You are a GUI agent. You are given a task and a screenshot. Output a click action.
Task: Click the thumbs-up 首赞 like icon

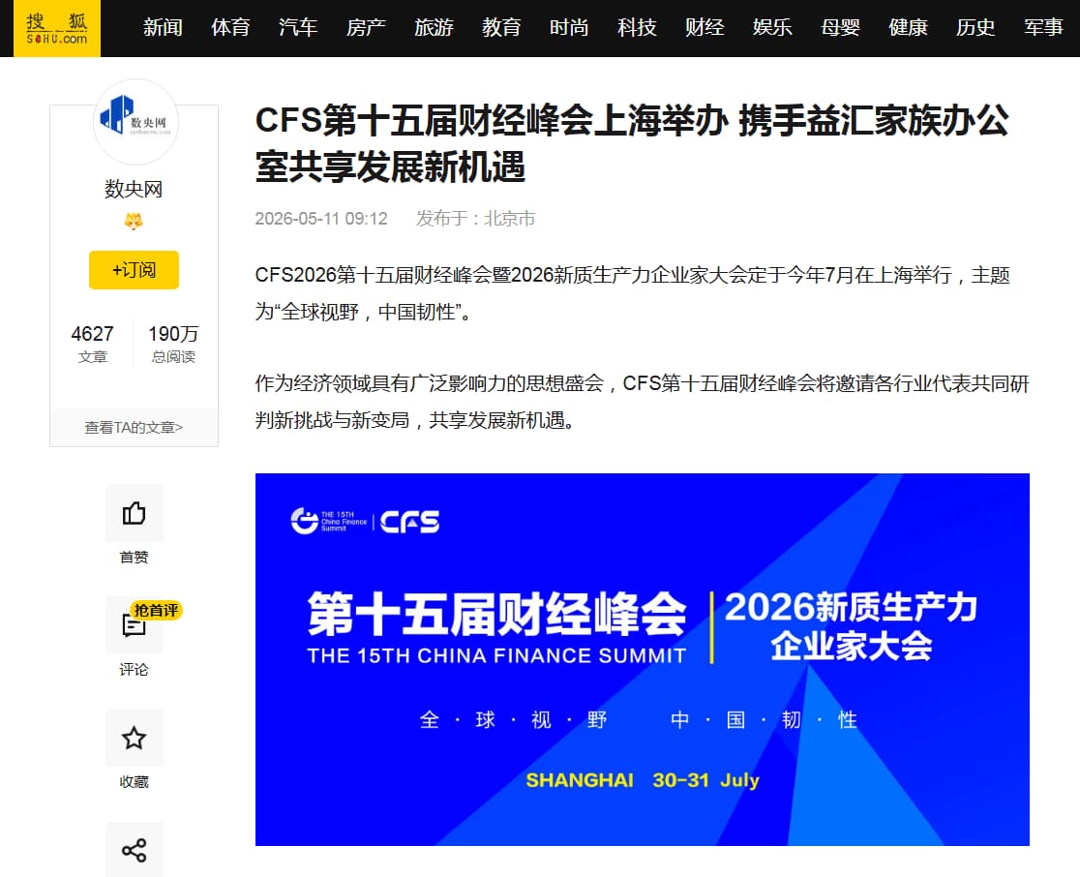pos(135,513)
